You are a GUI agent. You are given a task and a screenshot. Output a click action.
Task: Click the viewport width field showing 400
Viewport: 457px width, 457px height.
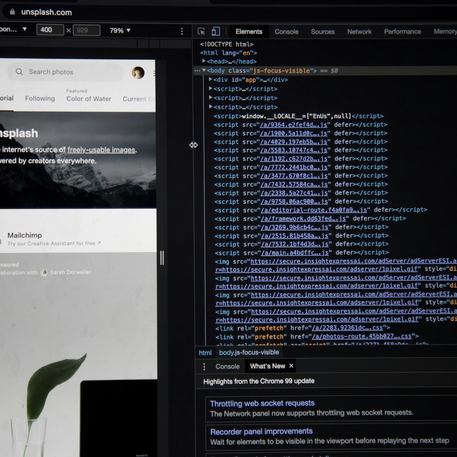pos(50,30)
